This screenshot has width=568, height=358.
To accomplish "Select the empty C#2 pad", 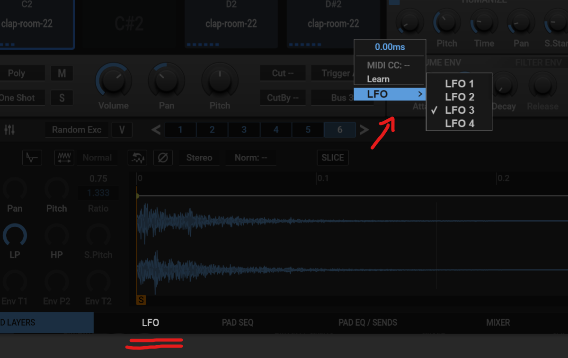I will [x=129, y=24].
